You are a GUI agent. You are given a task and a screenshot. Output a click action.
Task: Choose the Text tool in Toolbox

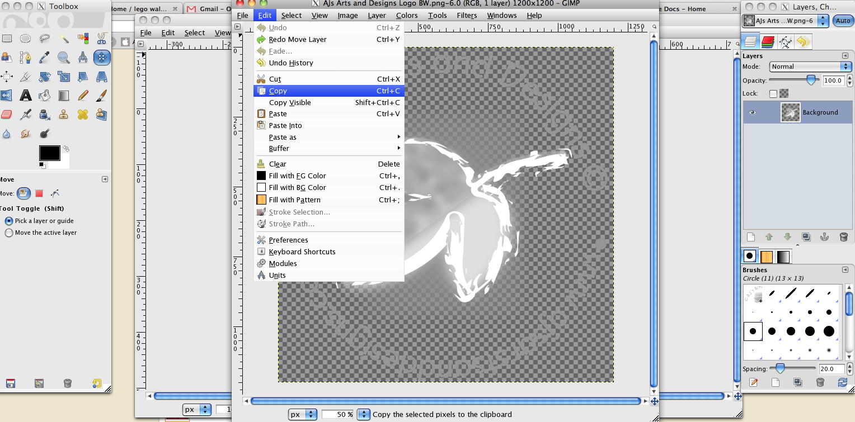(26, 96)
